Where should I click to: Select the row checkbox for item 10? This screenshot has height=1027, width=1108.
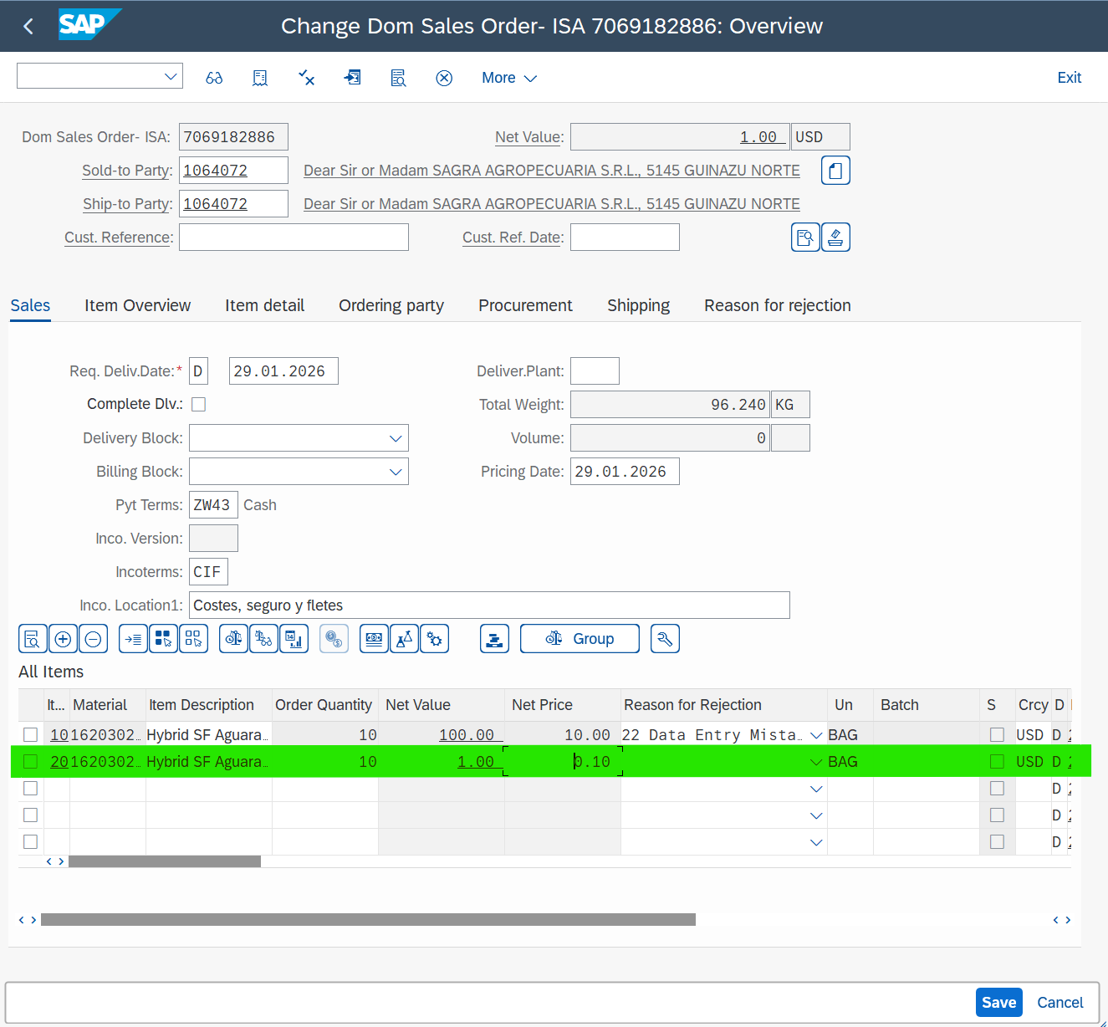[31, 734]
